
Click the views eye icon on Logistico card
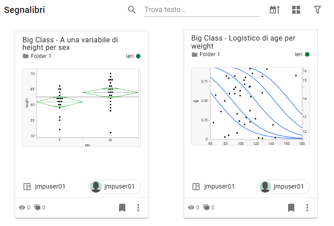click(191, 208)
